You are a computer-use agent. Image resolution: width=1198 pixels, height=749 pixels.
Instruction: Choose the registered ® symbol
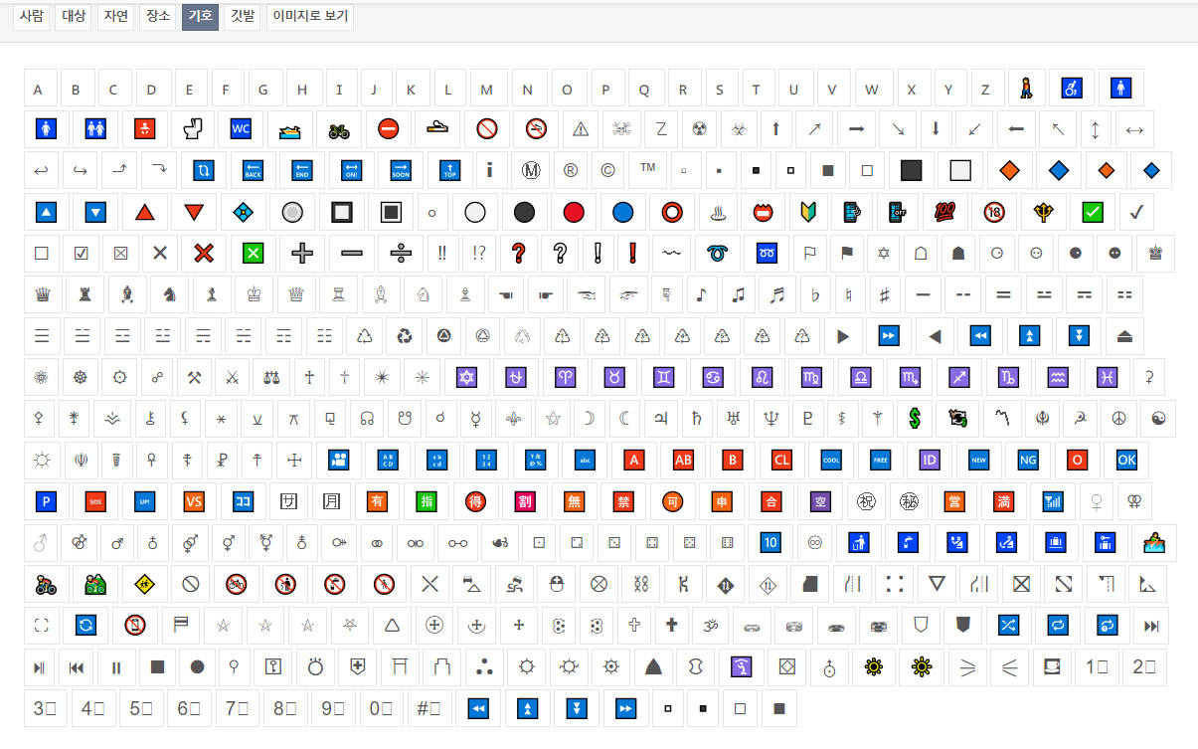(x=571, y=170)
